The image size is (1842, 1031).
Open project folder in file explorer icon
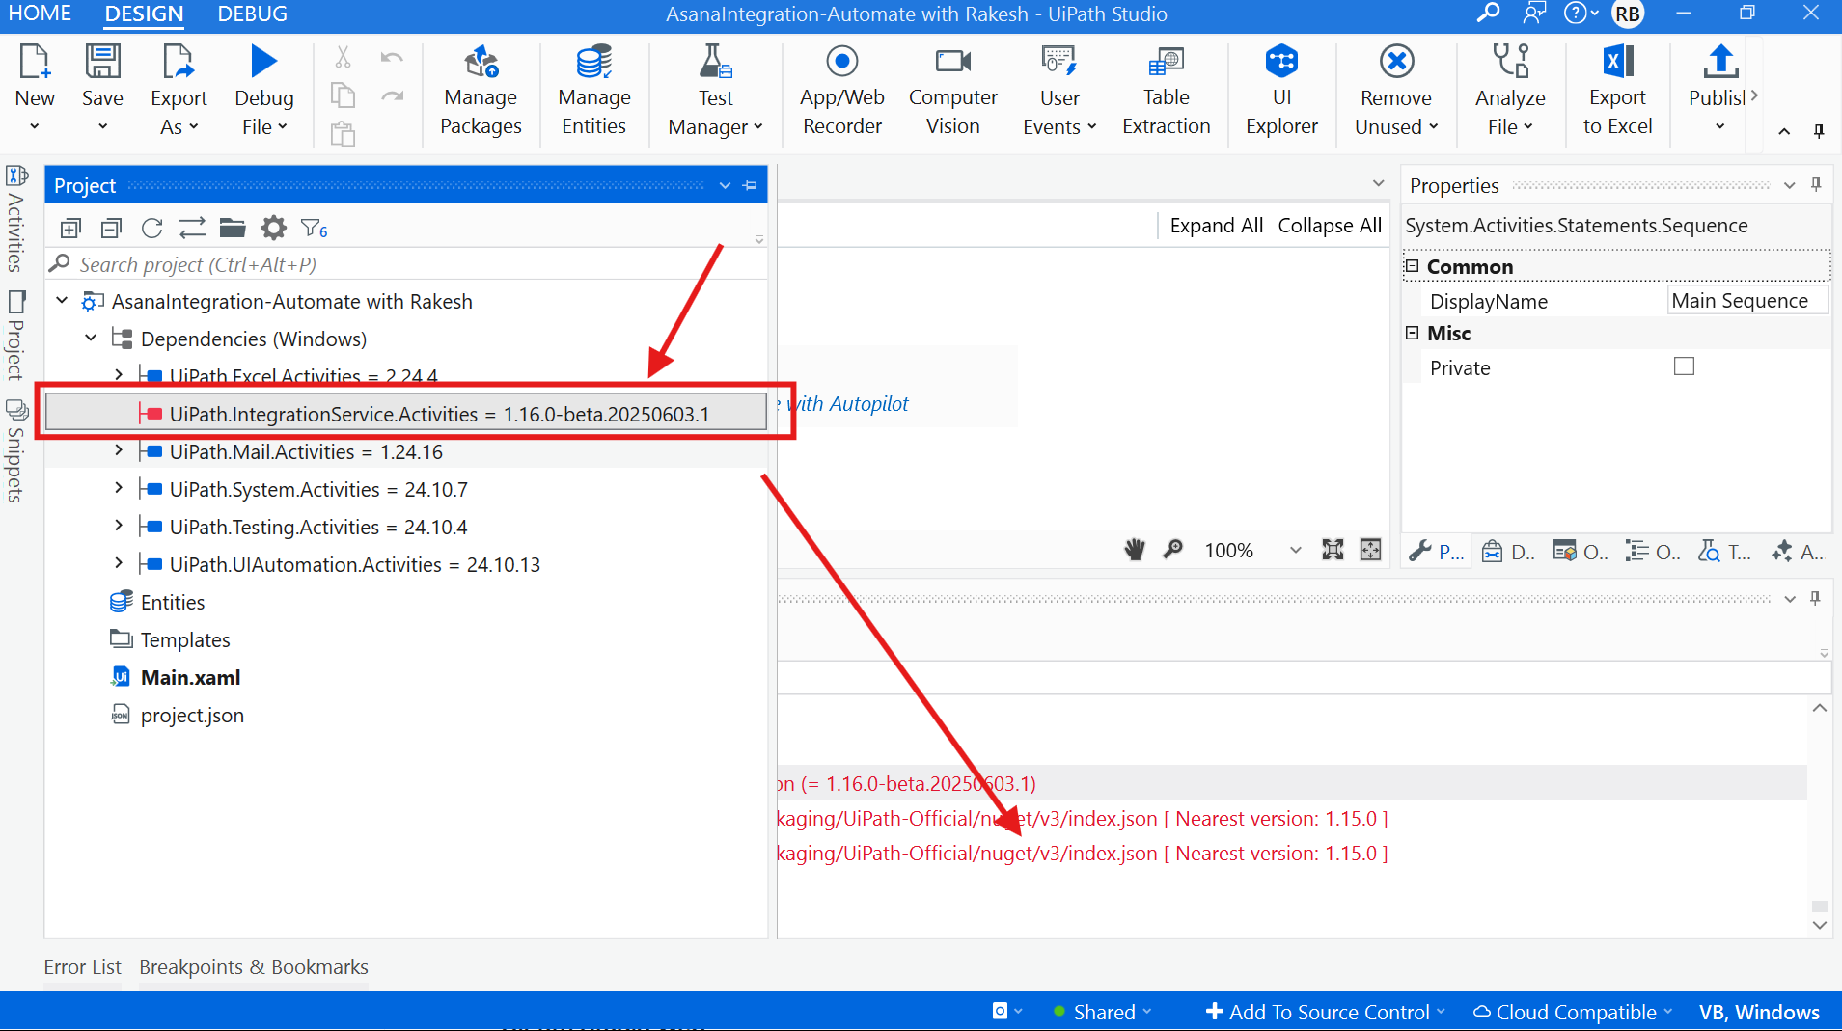point(233,229)
